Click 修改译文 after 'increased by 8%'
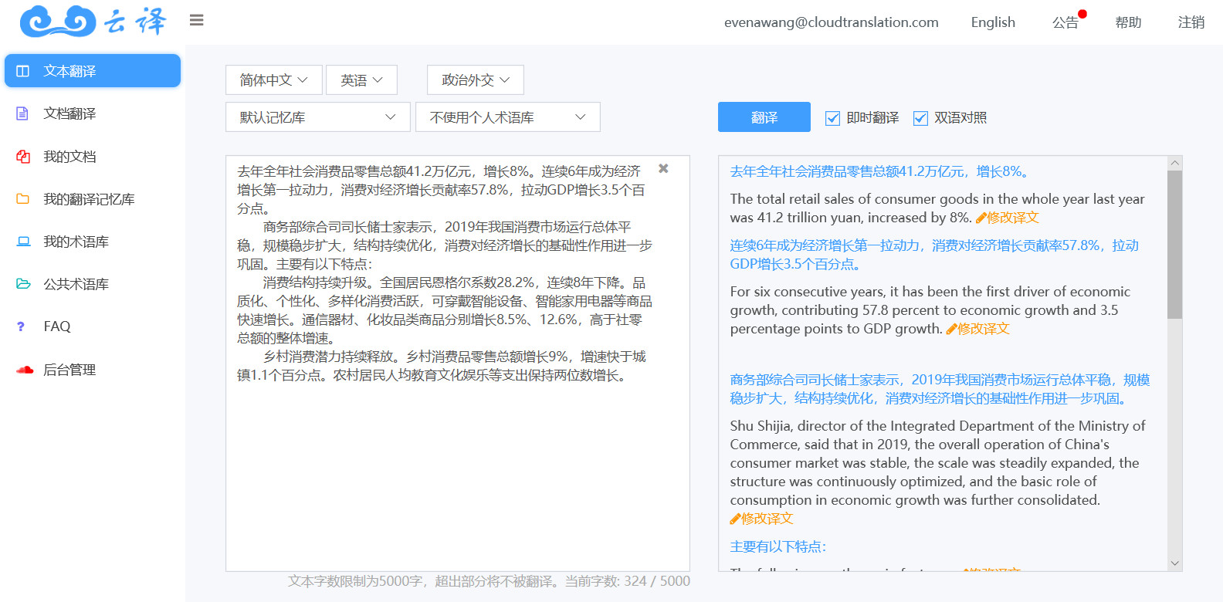Screen dimensions: 1223x602 (1013, 218)
